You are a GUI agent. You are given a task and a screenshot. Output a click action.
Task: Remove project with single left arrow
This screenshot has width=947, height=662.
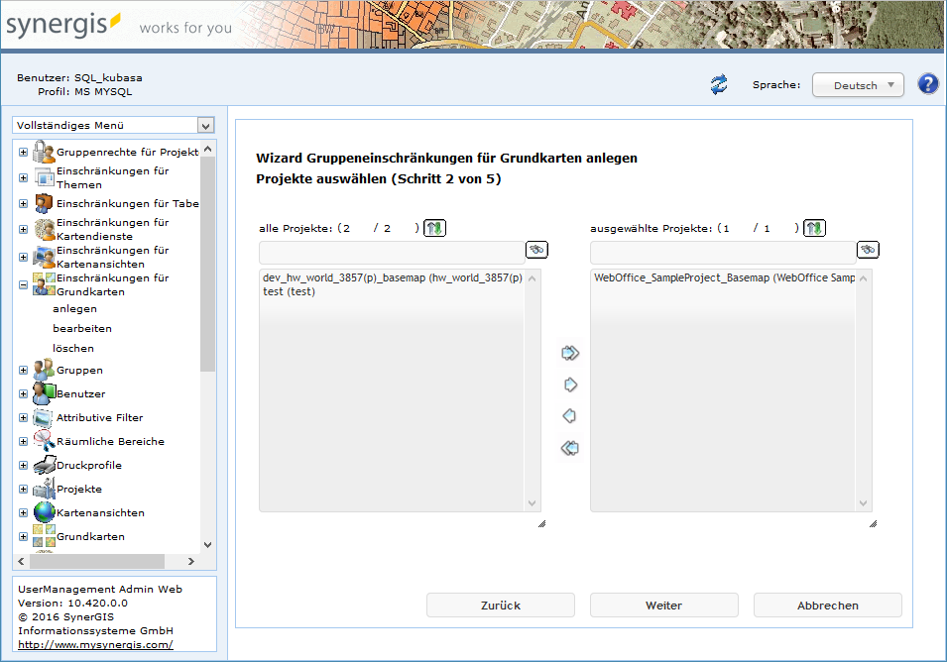(x=569, y=416)
